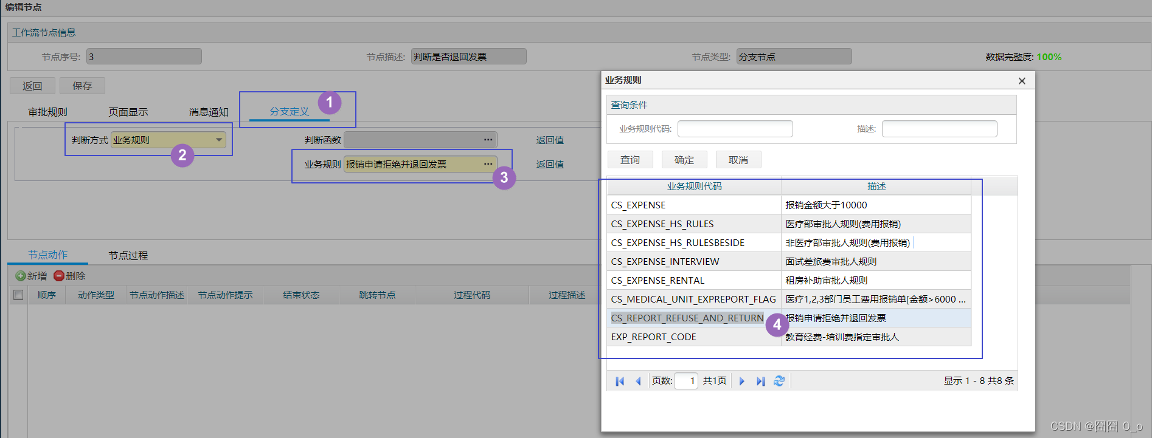1152x438 pixels.
Task: Click the 页数 page number box
Action: tap(686, 381)
